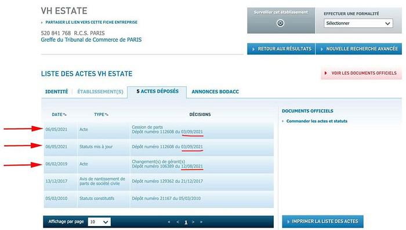Click Nouvelle recherche avancée button

tap(359, 49)
